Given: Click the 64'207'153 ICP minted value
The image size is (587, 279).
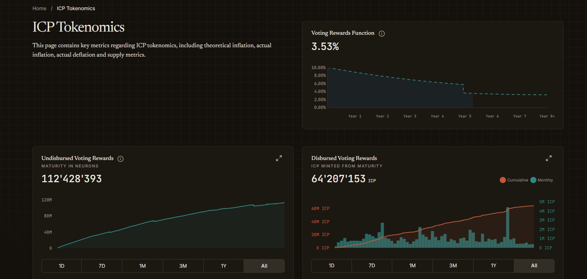Looking at the screenshot, I should tap(338, 179).
